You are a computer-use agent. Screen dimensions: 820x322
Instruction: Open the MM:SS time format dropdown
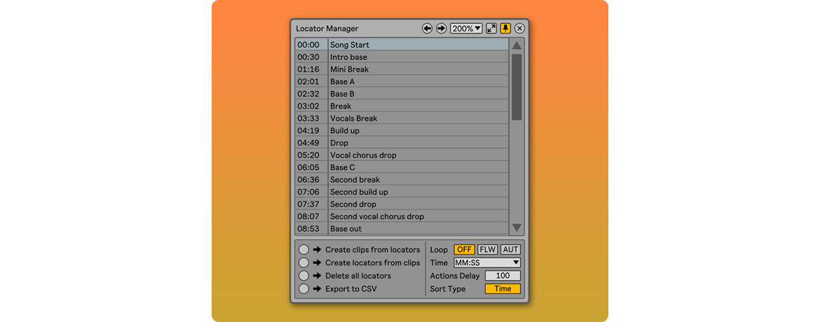(486, 262)
